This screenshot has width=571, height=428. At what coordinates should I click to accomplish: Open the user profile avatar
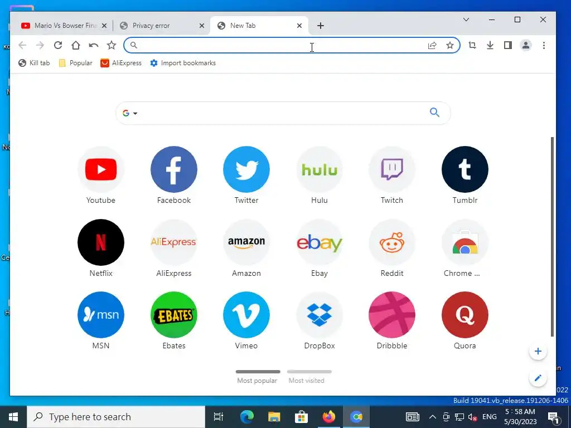coord(526,45)
